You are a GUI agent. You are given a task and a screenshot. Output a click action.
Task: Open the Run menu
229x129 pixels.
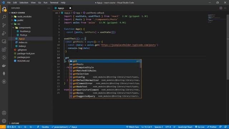(x=45, y=3)
